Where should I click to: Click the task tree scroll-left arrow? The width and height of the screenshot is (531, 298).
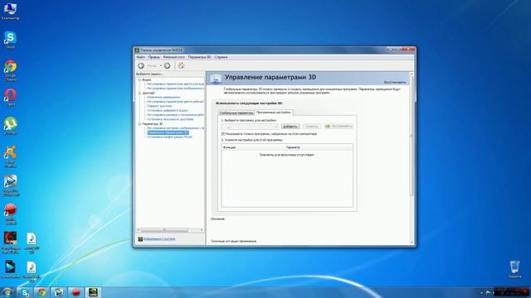pos(139,230)
